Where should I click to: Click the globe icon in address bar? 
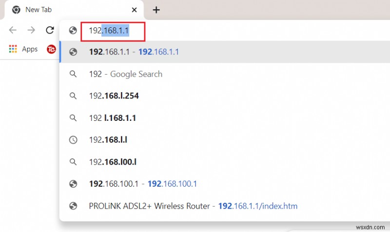(x=74, y=30)
